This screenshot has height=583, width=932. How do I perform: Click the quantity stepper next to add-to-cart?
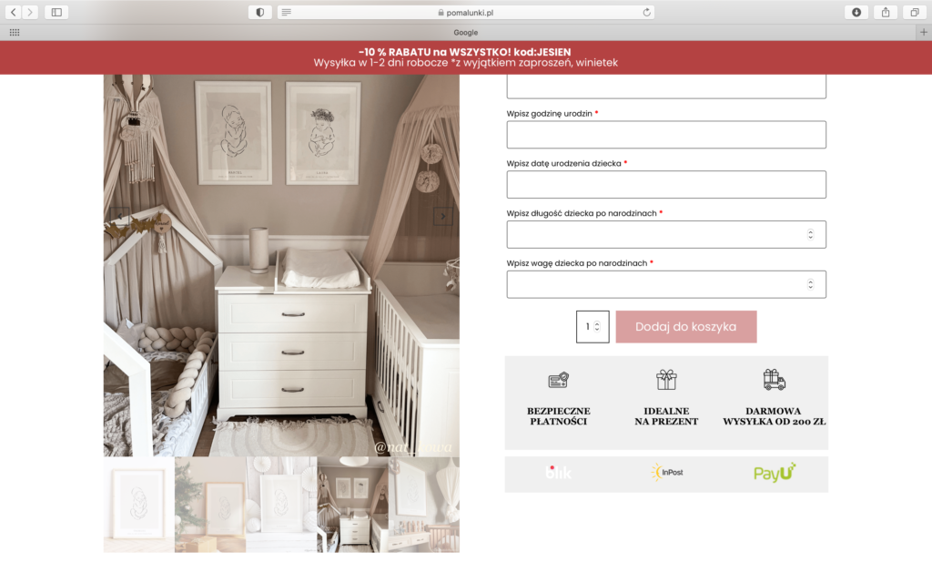point(597,326)
